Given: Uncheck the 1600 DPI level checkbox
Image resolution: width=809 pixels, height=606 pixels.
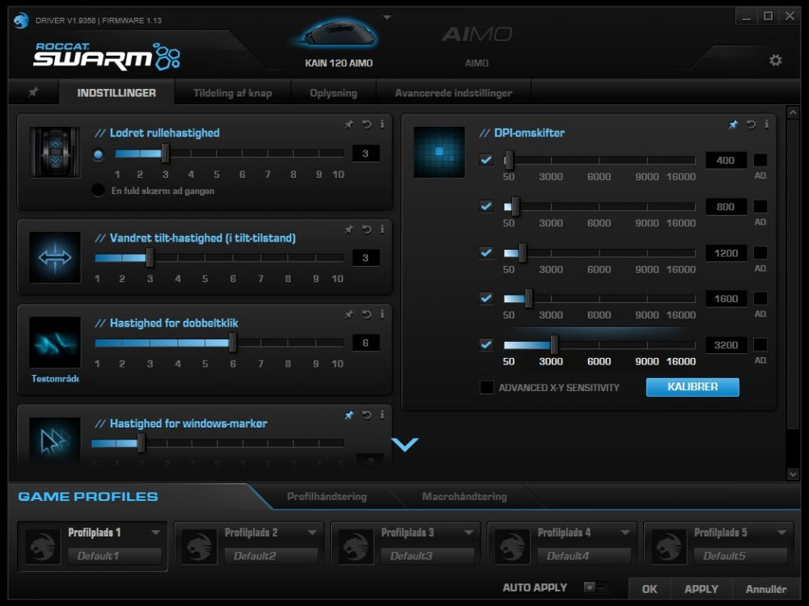Looking at the screenshot, I should click(486, 298).
